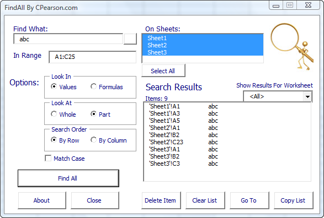Select result 'Sheet1'!A5
324x218 pixels.
[227, 121]
